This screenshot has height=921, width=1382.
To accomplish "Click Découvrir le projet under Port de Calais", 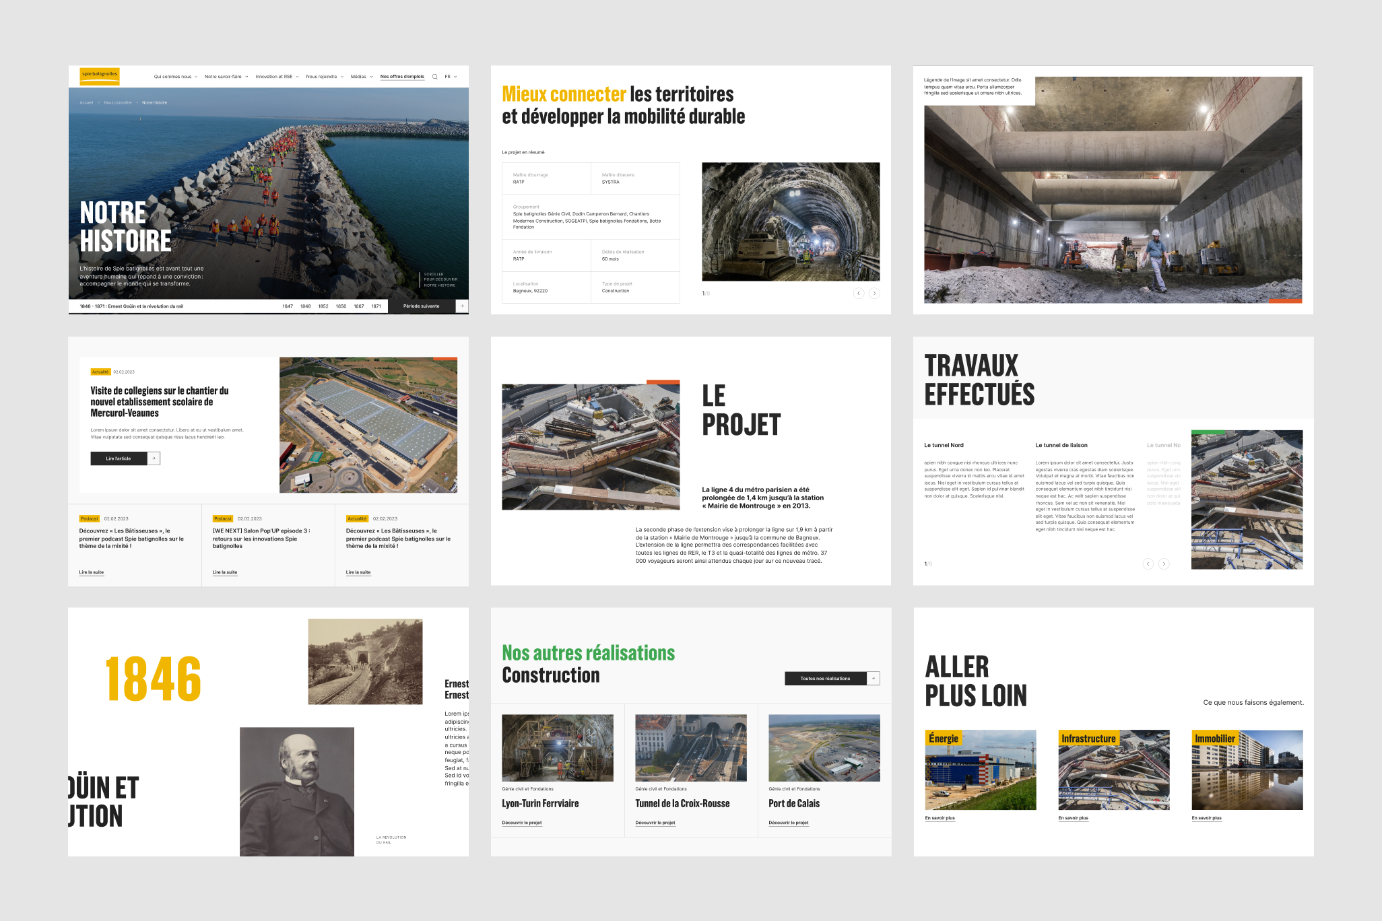I will pos(788,823).
